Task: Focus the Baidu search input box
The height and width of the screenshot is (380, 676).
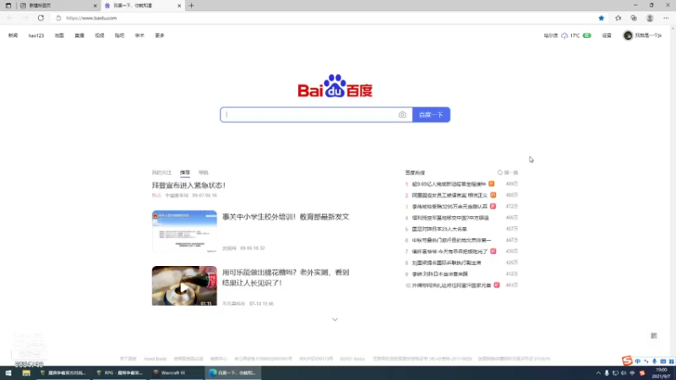Action: (x=316, y=115)
